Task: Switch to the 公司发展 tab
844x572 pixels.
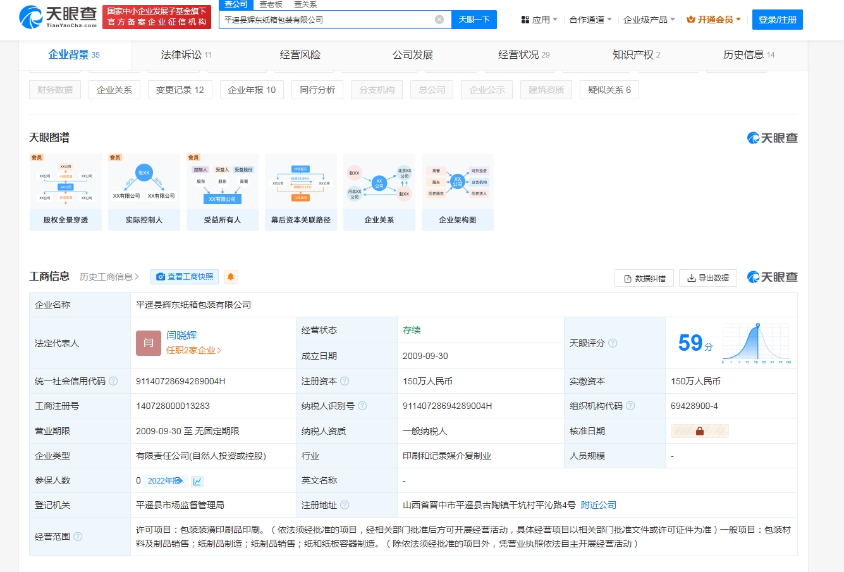Action: 413,55
